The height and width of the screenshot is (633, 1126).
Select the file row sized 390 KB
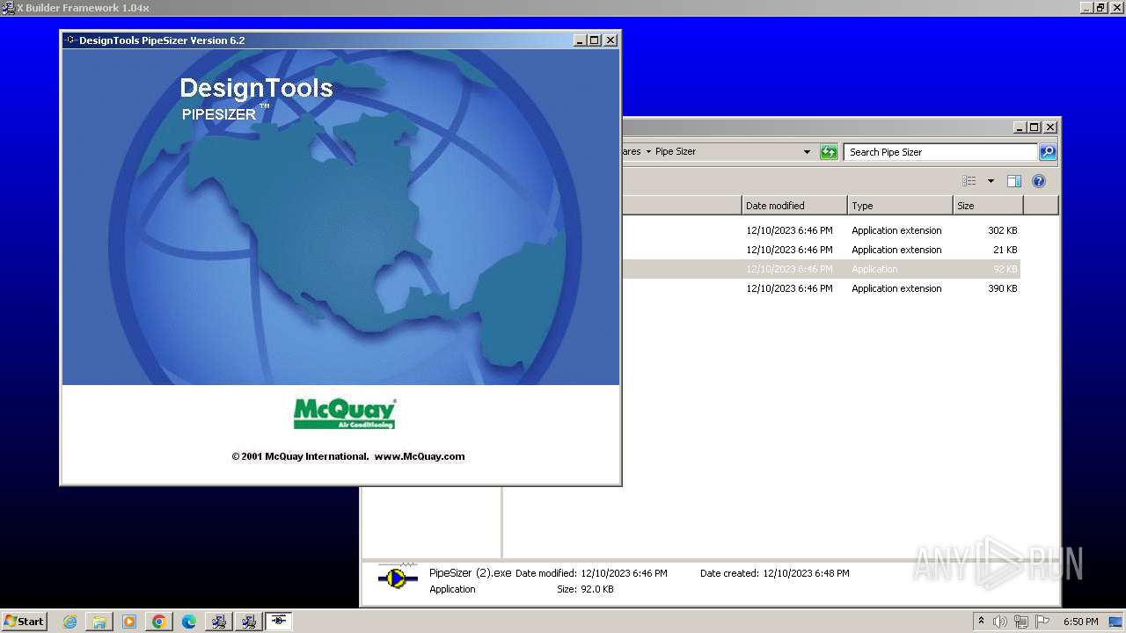pyautogui.click(x=822, y=288)
